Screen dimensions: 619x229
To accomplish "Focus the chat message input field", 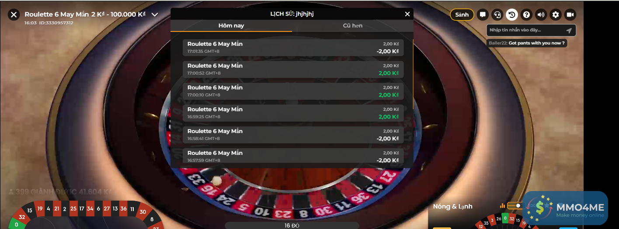I will point(526,30).
